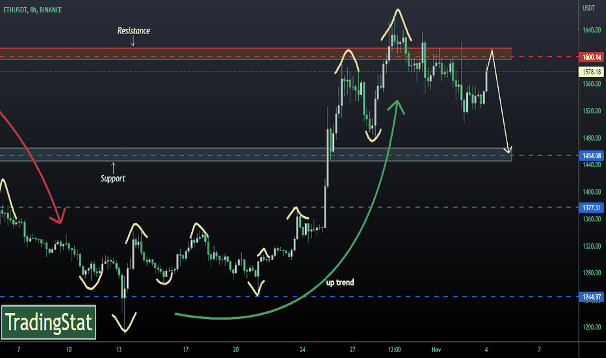Click the 1360.00 price axis value
The width and height of the screenshot is (606, 358).
pos(592,219)
